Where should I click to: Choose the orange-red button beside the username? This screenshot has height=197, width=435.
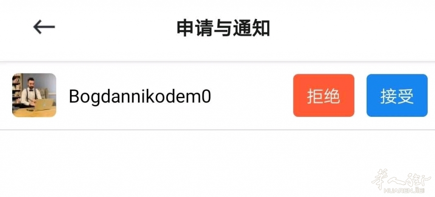point(323,96)
